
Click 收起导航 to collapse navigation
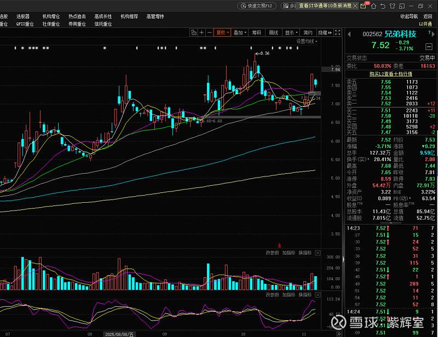[x=409, y=16]
